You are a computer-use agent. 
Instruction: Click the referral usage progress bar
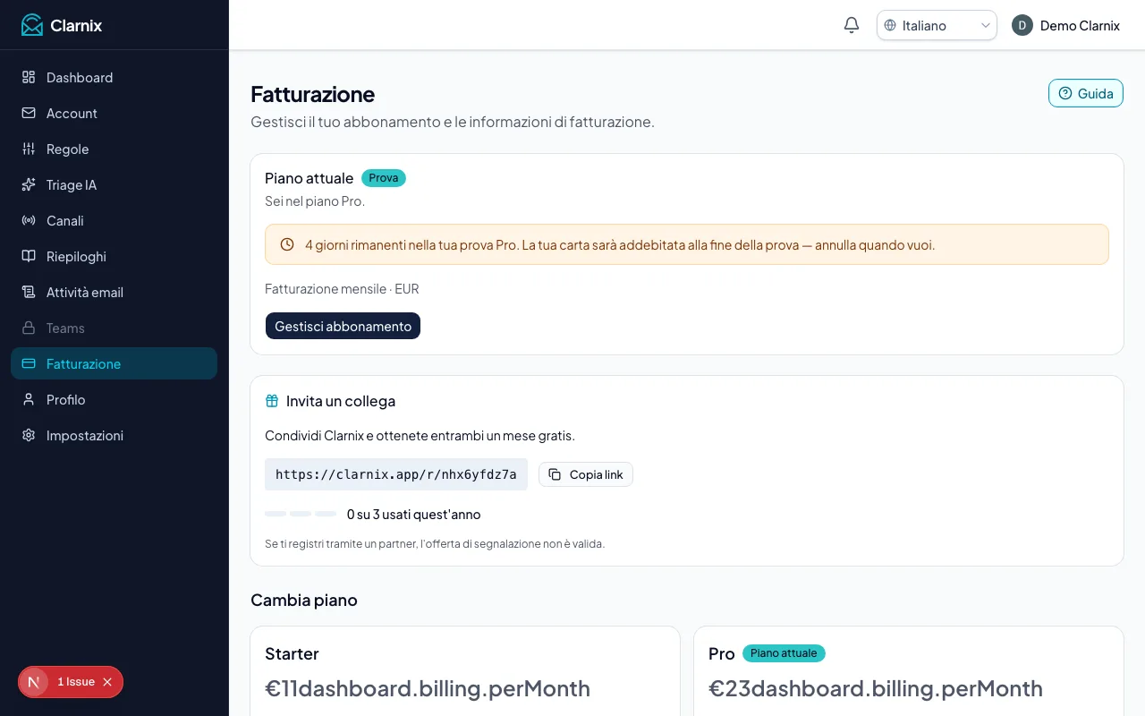[x=301, y=514]
